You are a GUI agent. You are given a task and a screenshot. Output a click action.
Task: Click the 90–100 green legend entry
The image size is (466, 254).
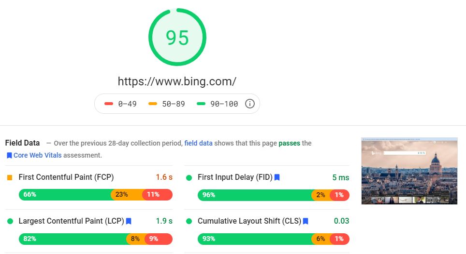[x=218, y=104]
